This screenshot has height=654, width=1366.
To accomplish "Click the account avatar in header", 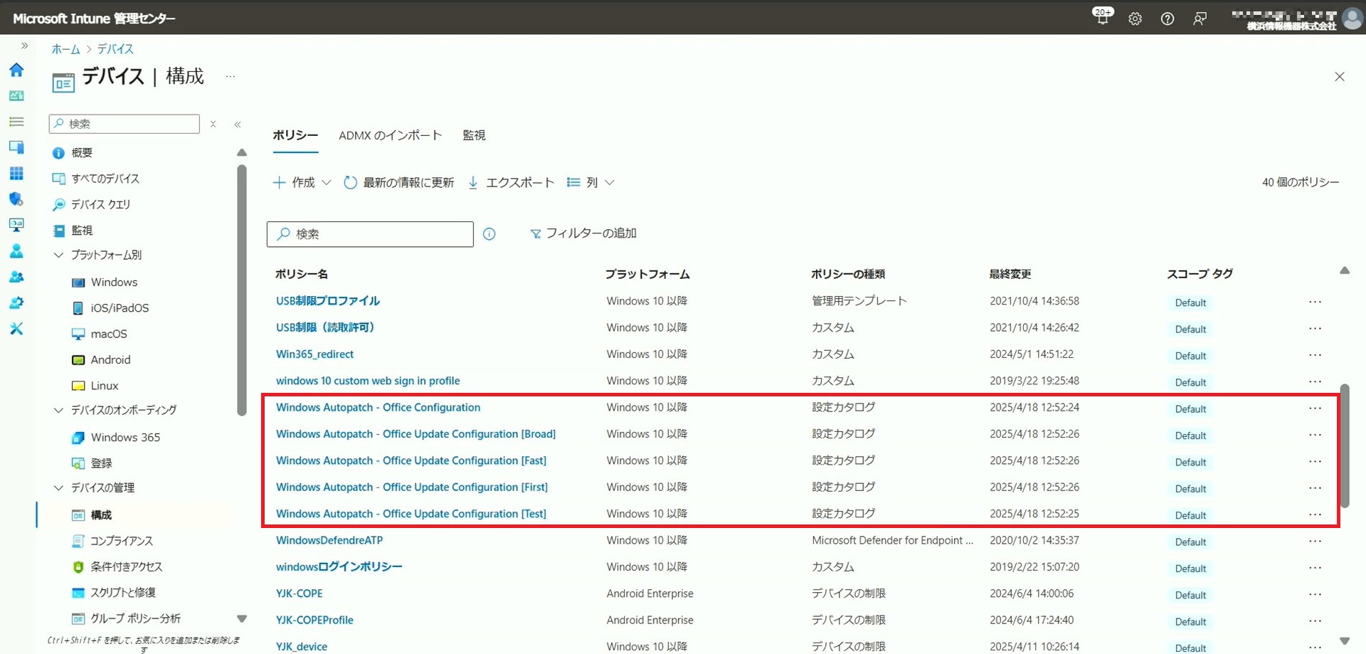I will [x=1352, y=19].
